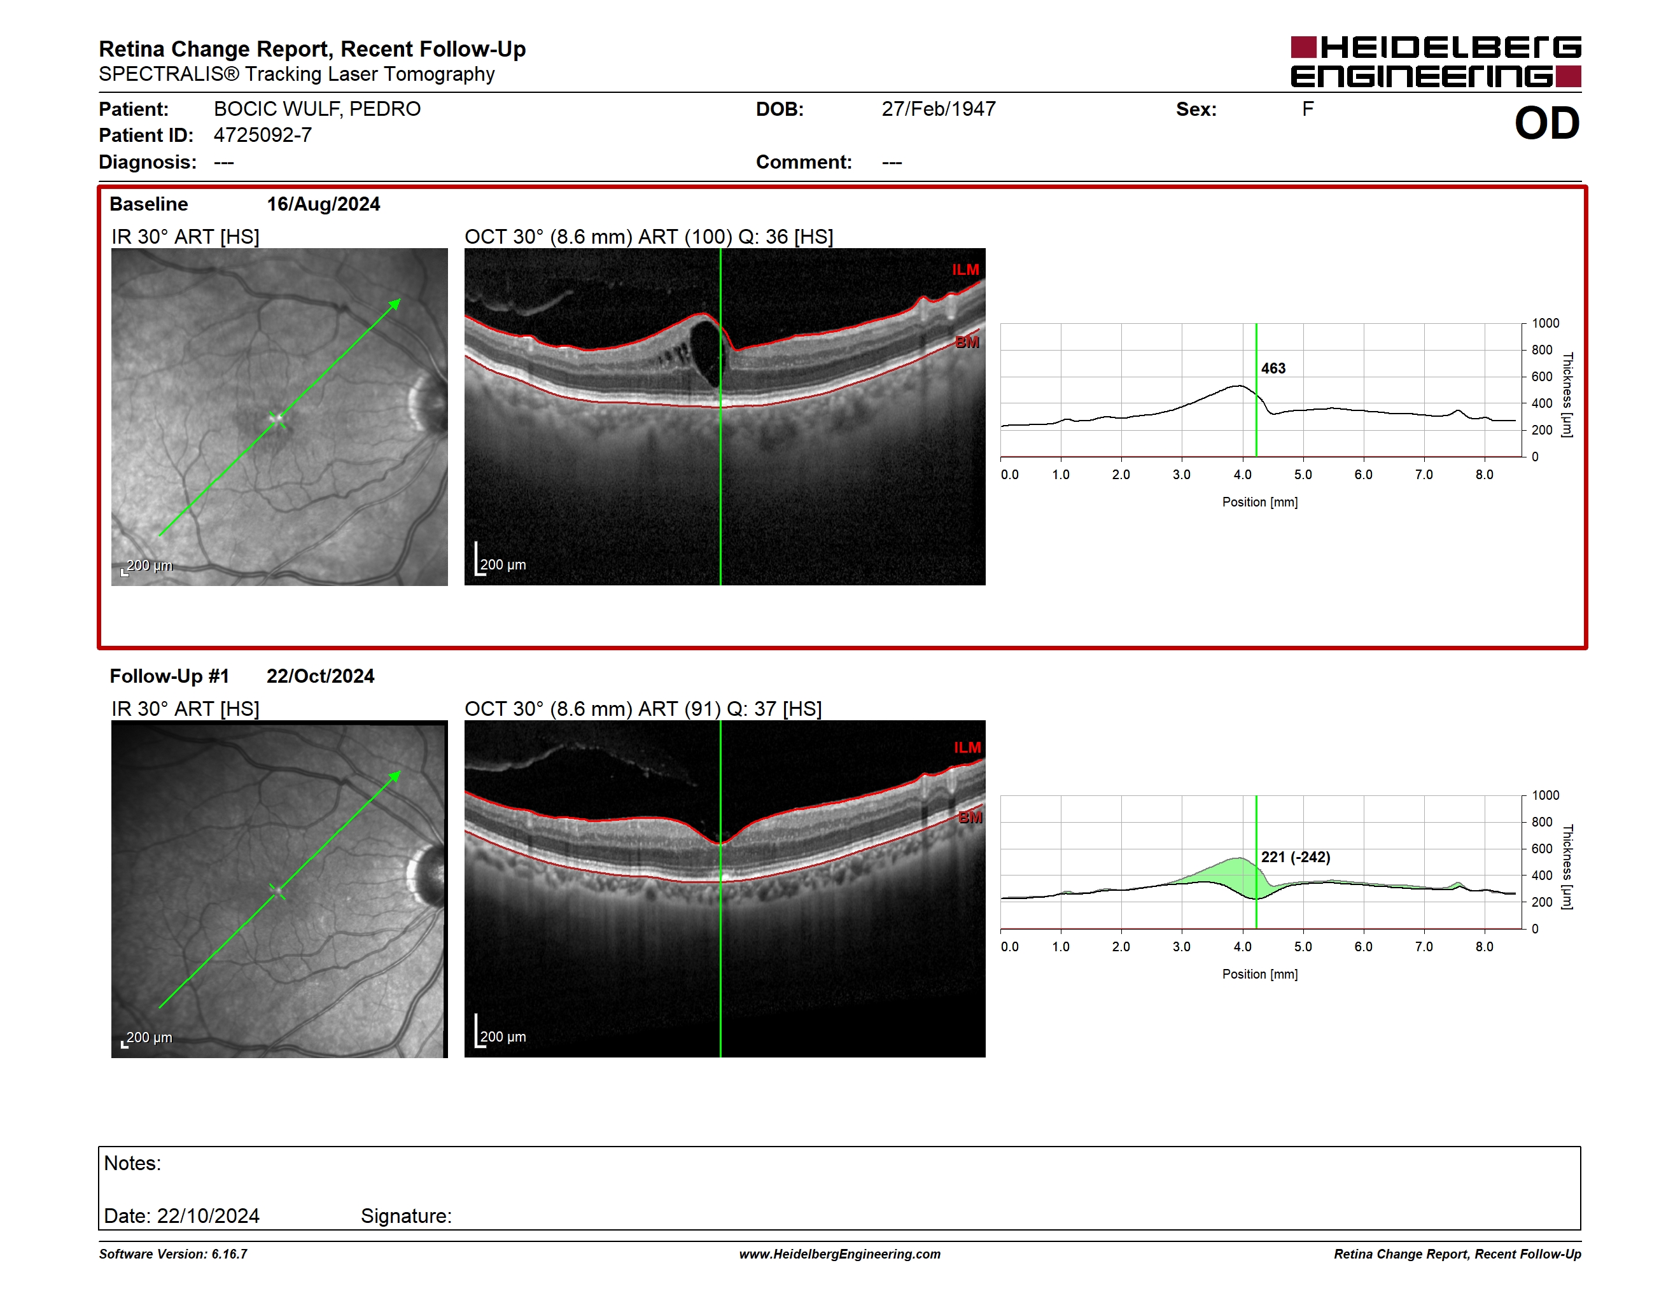Click the scan-line arrowhead on baseline IR image
Viewport: 1680px width, 1298px height.
(x=395, y=304)
